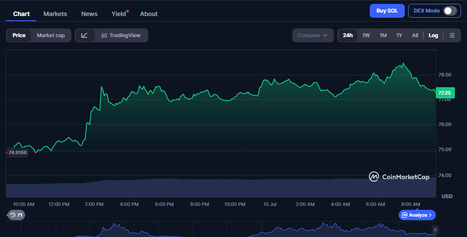Toggle Log scale on chart

[x=433, y=35]
